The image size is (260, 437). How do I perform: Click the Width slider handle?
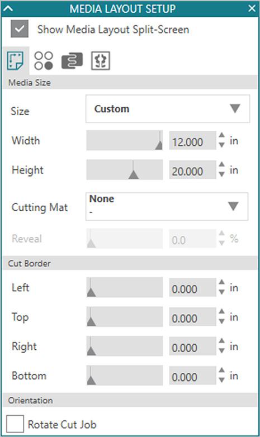point(159,145)
